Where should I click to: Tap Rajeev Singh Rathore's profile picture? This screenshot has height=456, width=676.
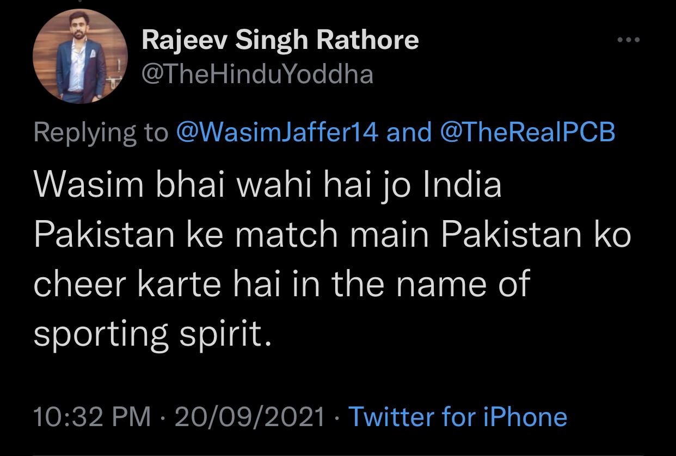(80, 56)
